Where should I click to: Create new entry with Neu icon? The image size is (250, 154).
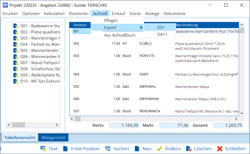tap(137, 149)
